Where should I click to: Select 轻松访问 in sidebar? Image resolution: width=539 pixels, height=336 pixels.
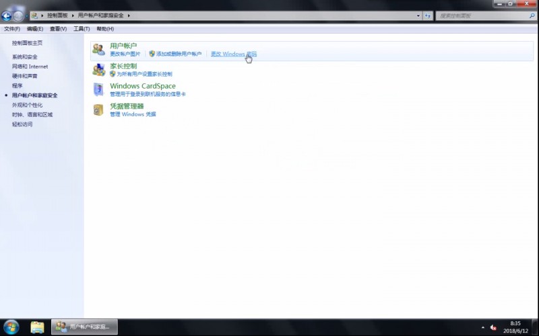(x=22, y=124)
